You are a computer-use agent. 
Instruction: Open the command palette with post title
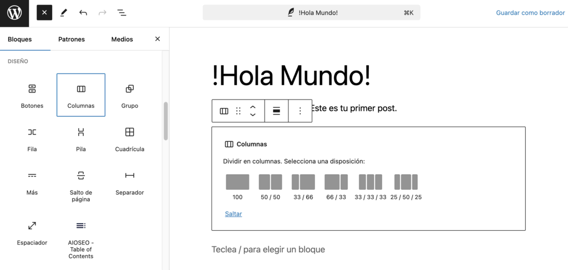[x=311, y=13]
